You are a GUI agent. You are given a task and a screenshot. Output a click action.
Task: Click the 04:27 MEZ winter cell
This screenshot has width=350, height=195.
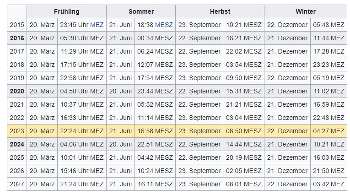coord(328,131)
